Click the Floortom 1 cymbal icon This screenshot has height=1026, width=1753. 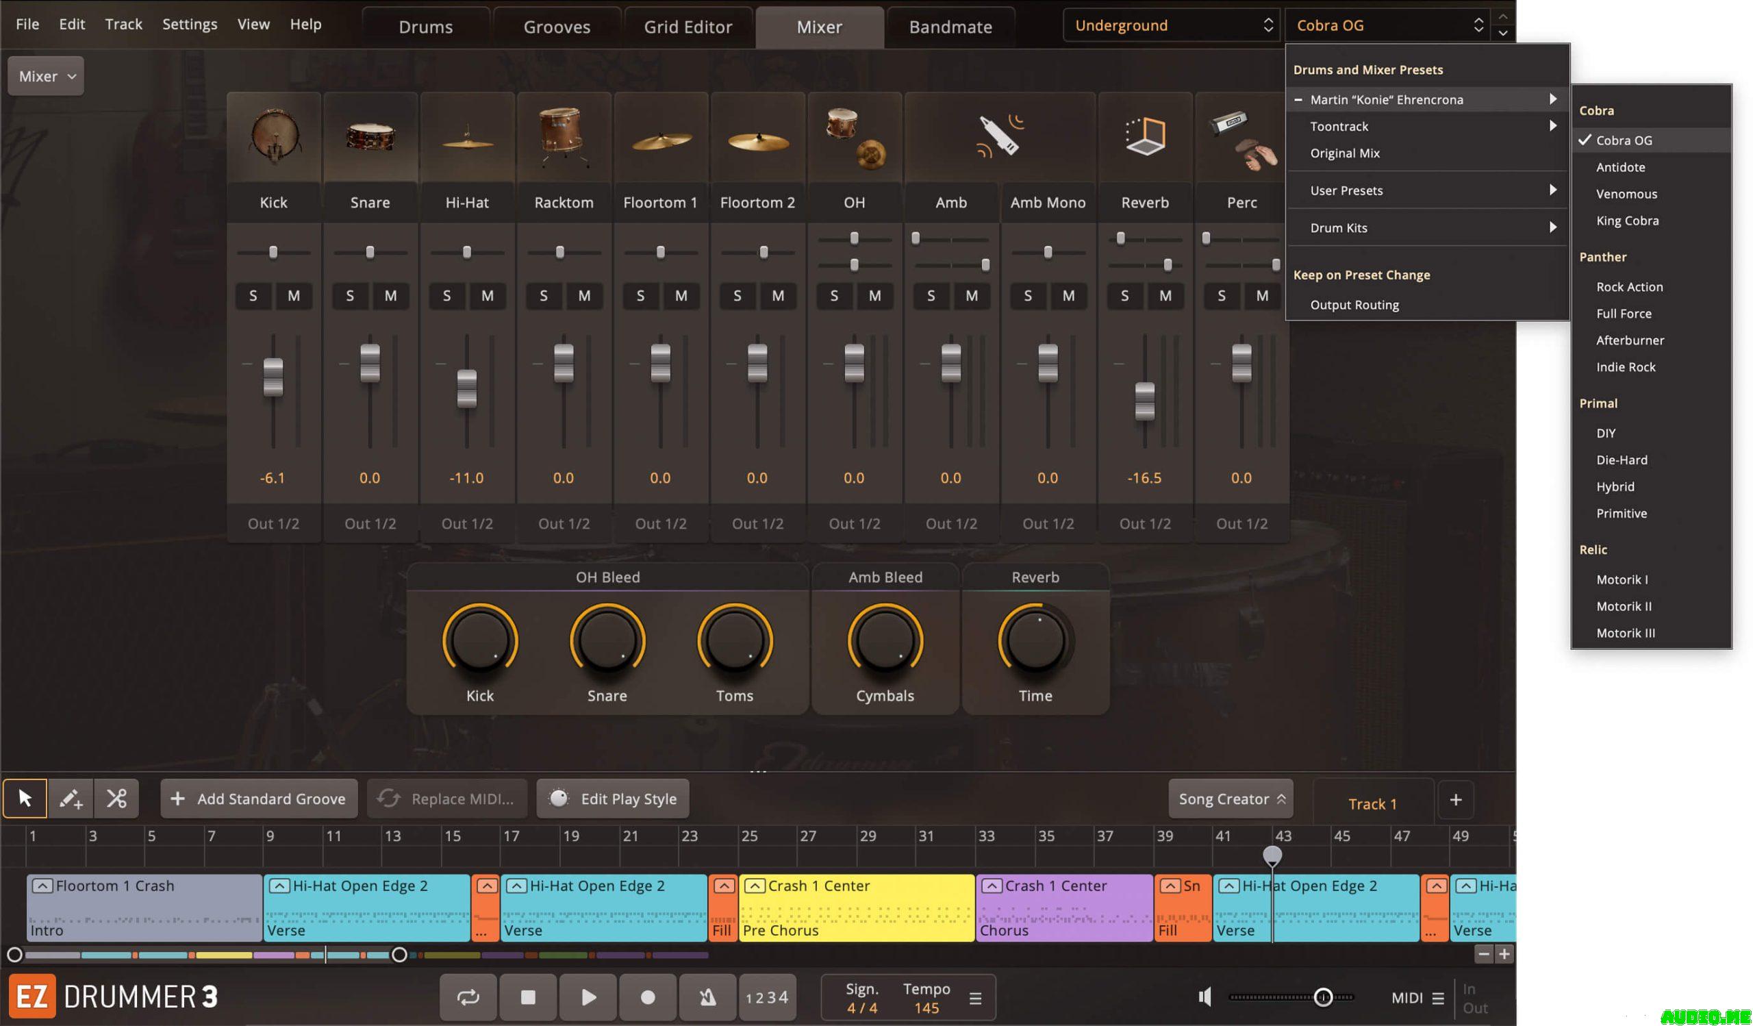coord(661,140)
